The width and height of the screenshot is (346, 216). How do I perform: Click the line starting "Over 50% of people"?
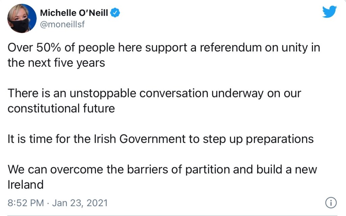[x=164, y=48]
